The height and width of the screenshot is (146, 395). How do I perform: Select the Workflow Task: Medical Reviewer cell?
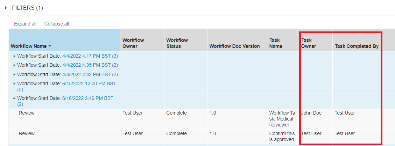282,119
